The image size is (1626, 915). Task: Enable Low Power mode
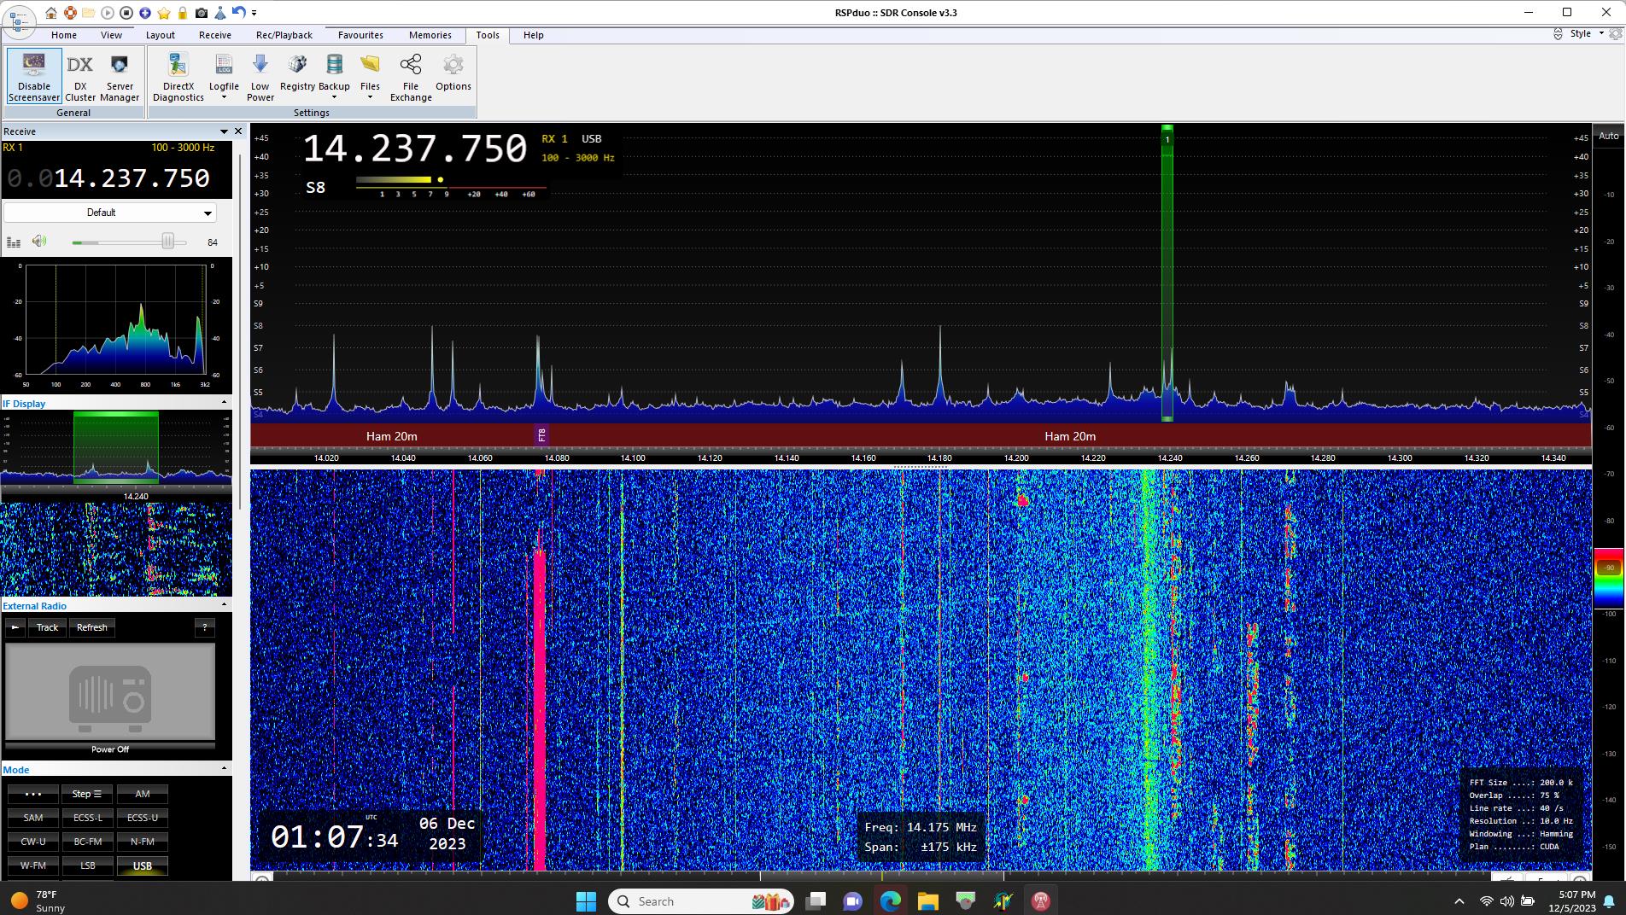[x=260, y=75]
